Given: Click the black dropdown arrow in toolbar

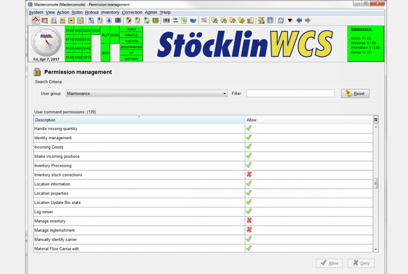Looking at the screenshot, I should [x=290, y=20].
